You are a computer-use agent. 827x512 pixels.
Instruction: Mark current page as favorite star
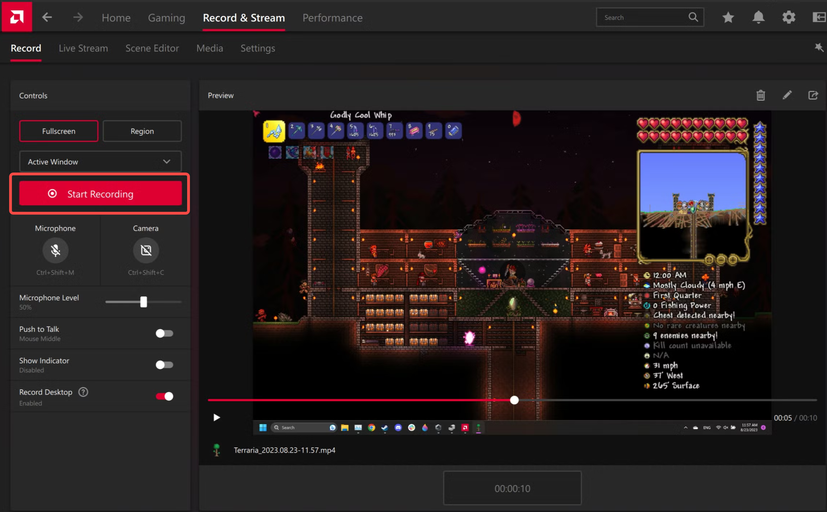pos(729,17)
